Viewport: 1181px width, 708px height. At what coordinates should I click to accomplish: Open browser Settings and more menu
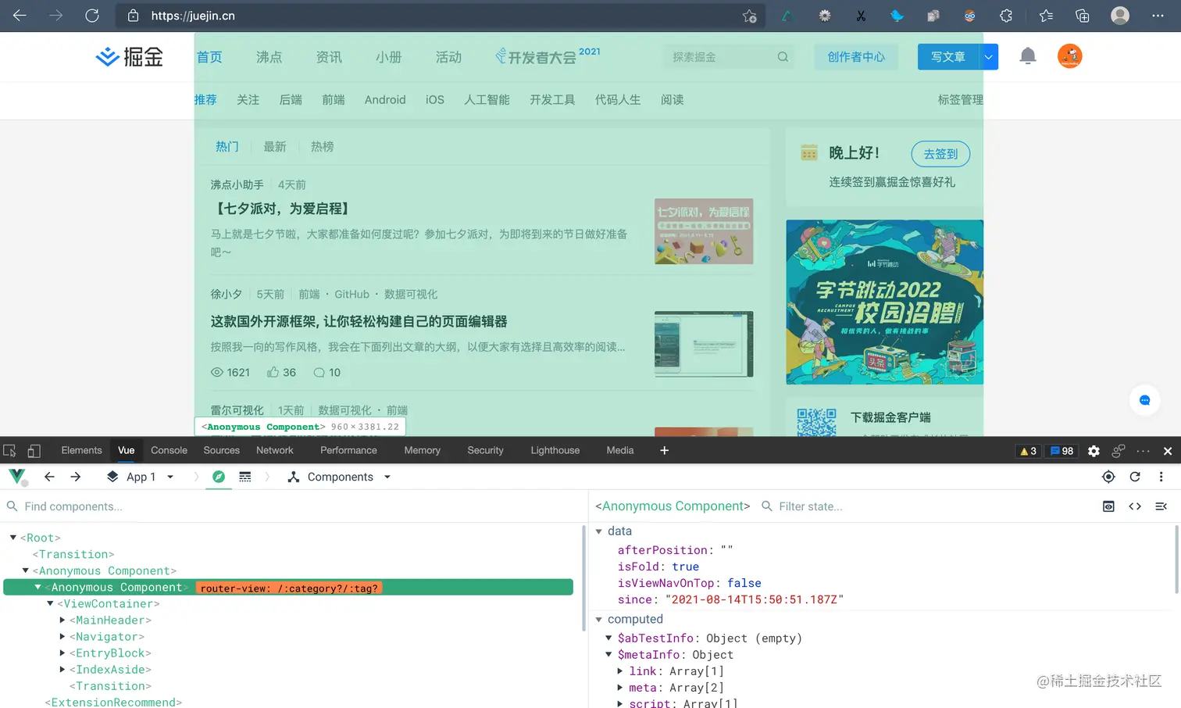pos(1158,16)
